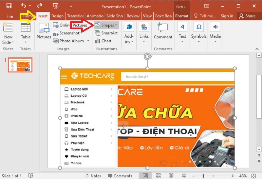Click Online Pictures
This screenshot has height=179, width=262.
point(70,25)
